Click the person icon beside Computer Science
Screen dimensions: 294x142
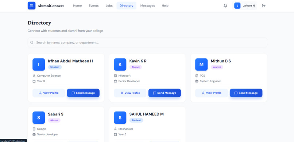tap(34, 76)
